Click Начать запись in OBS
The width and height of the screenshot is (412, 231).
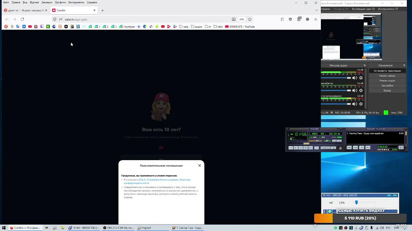387,76
